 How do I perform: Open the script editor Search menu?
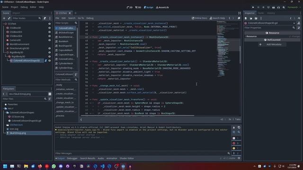(71, 18)
